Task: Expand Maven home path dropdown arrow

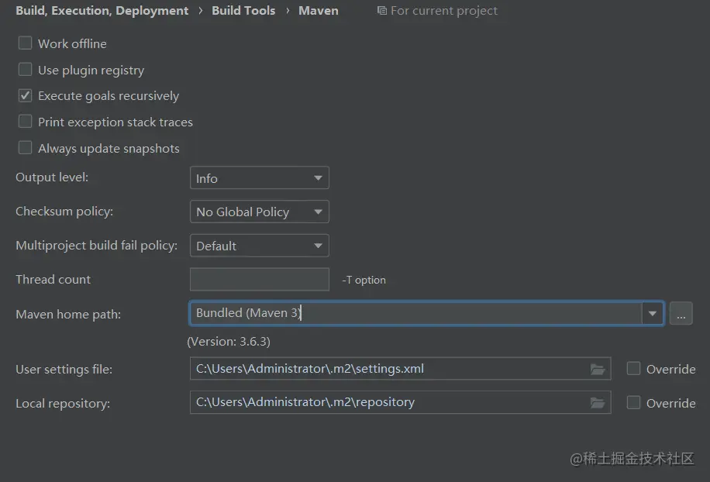Action: (653, 313)
